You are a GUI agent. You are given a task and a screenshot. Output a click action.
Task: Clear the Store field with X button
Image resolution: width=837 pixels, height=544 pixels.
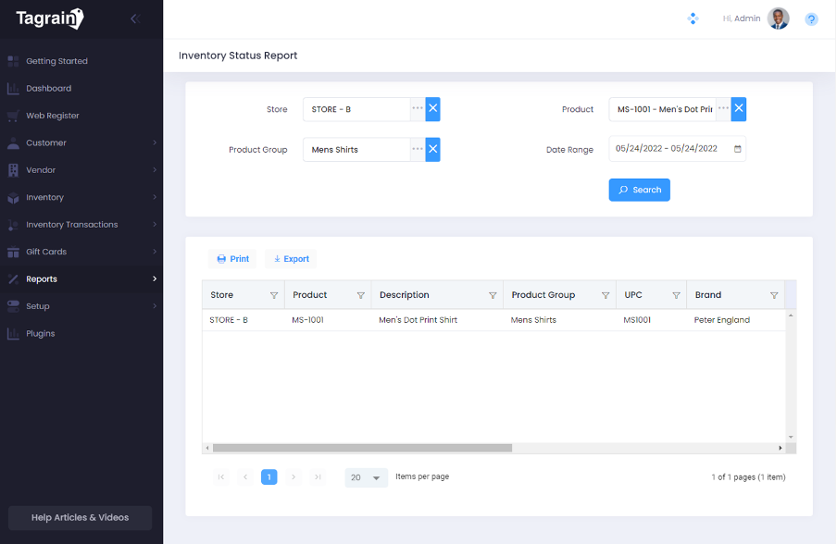pos(432,109)
